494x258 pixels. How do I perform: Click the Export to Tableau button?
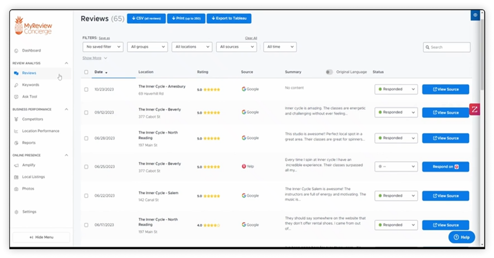[x=229, y=19]
